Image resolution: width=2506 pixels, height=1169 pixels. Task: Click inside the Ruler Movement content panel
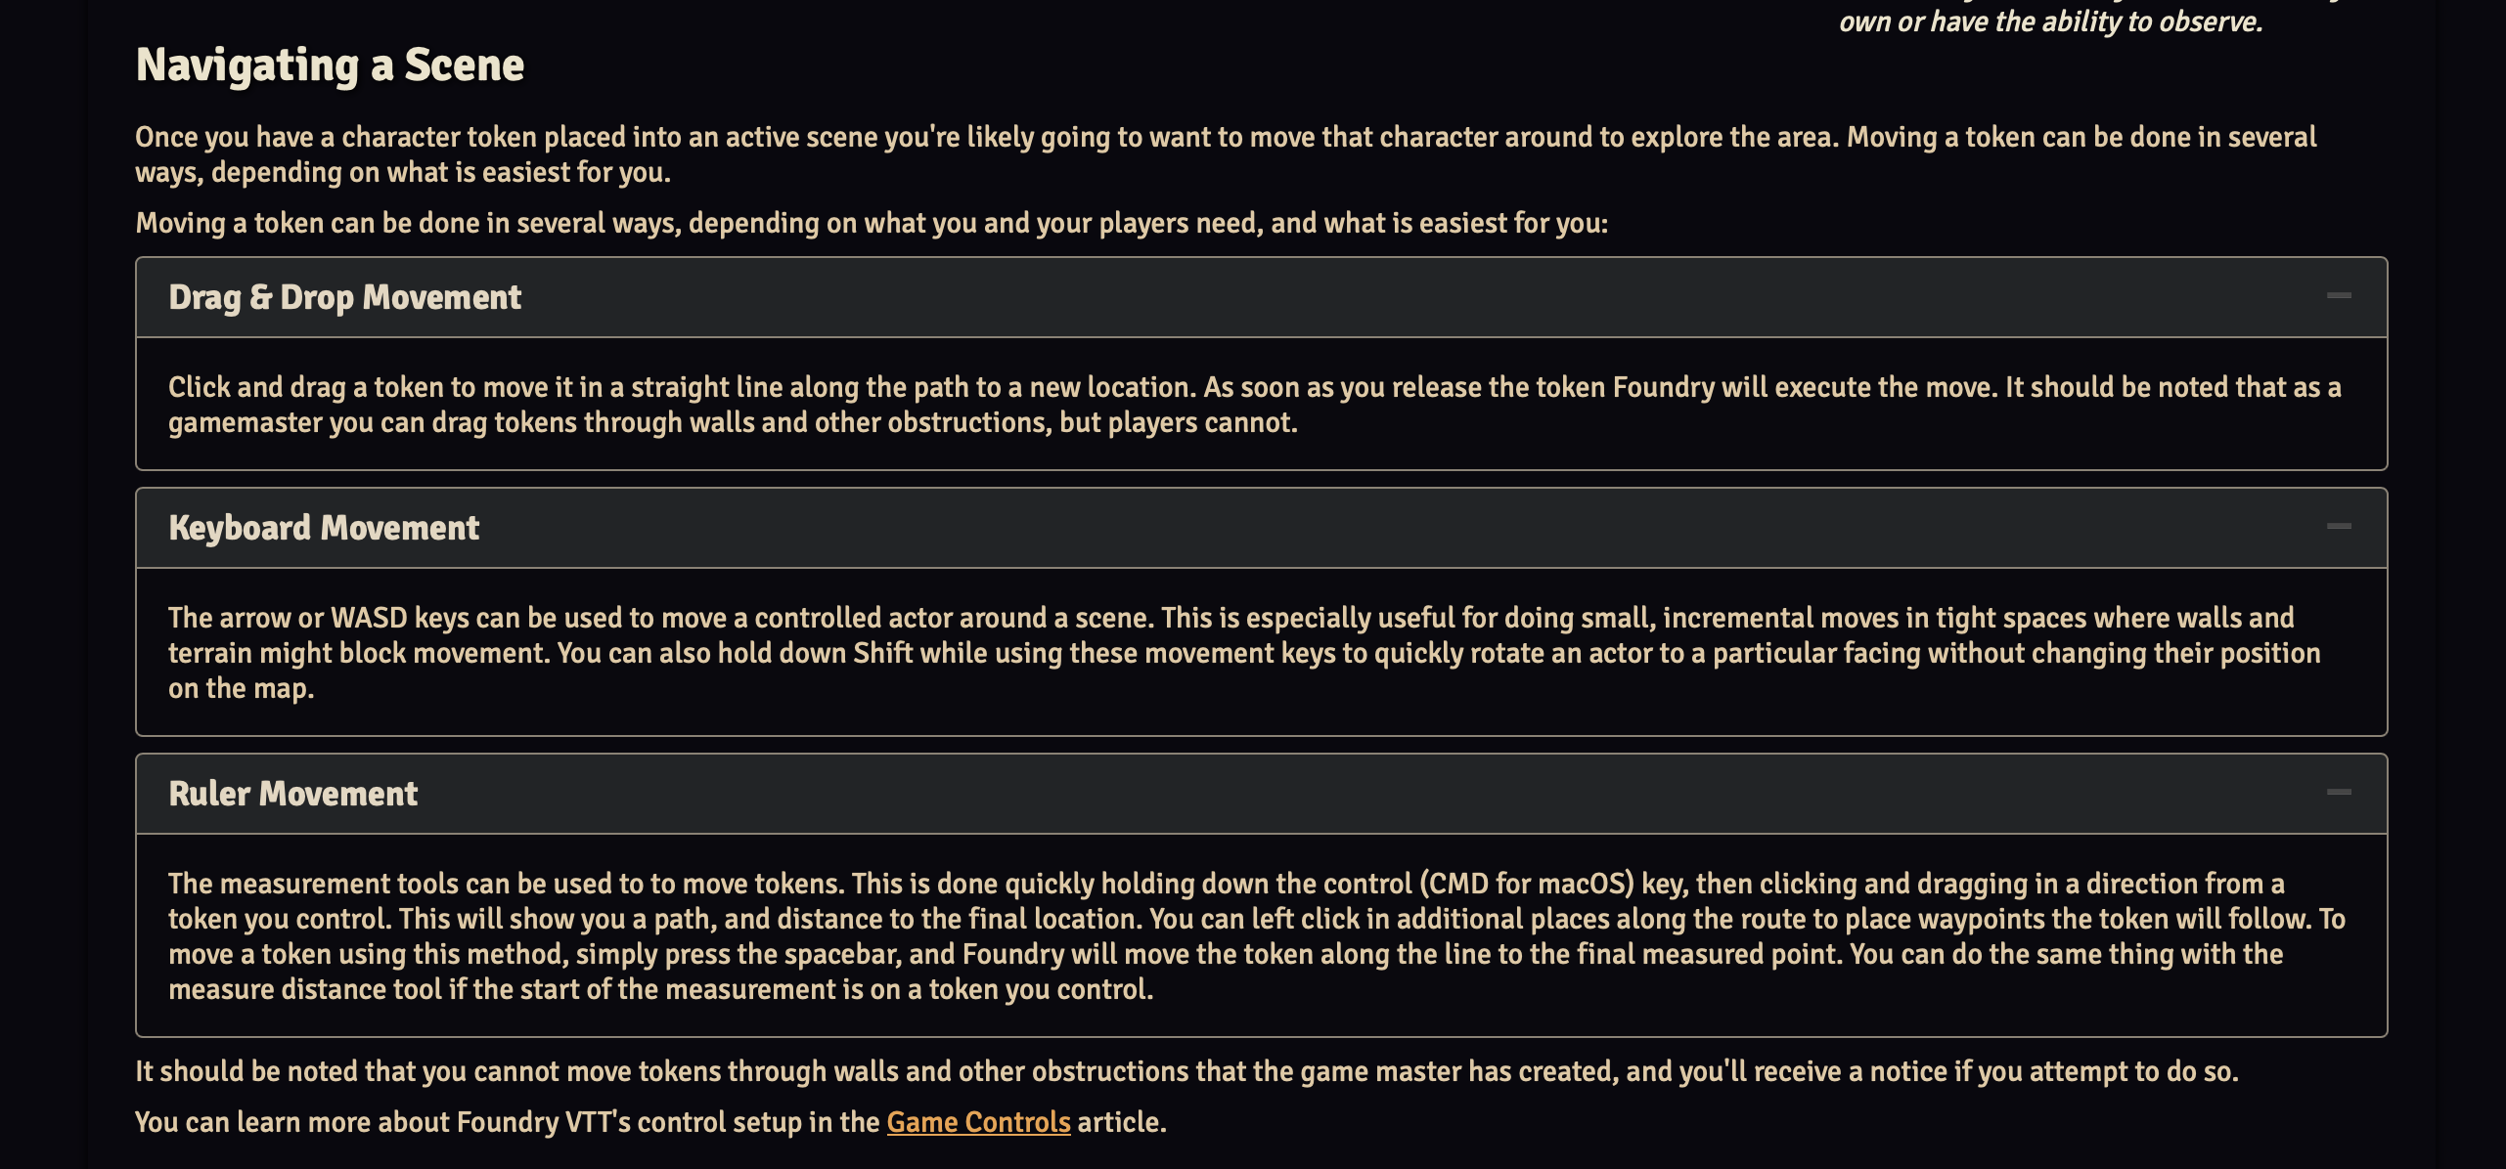pyautogui.click(x=1252, y=933)
